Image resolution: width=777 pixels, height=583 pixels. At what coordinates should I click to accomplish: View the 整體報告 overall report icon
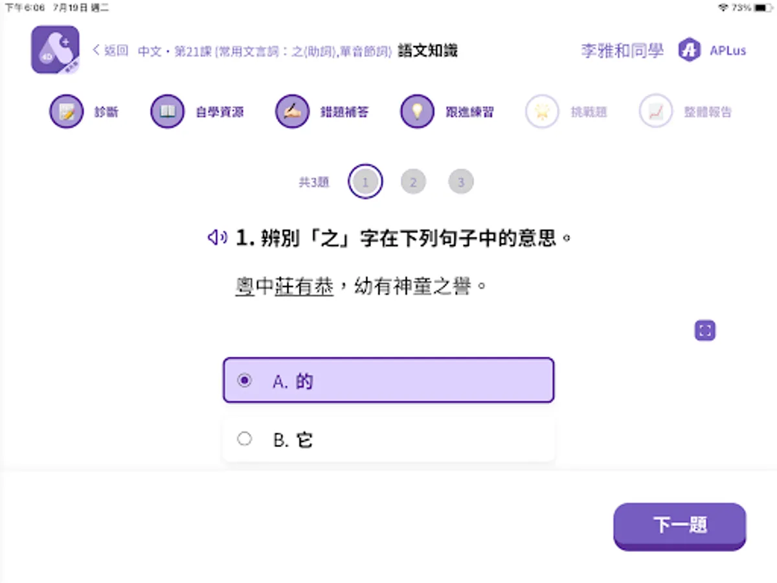pos(655,111)
